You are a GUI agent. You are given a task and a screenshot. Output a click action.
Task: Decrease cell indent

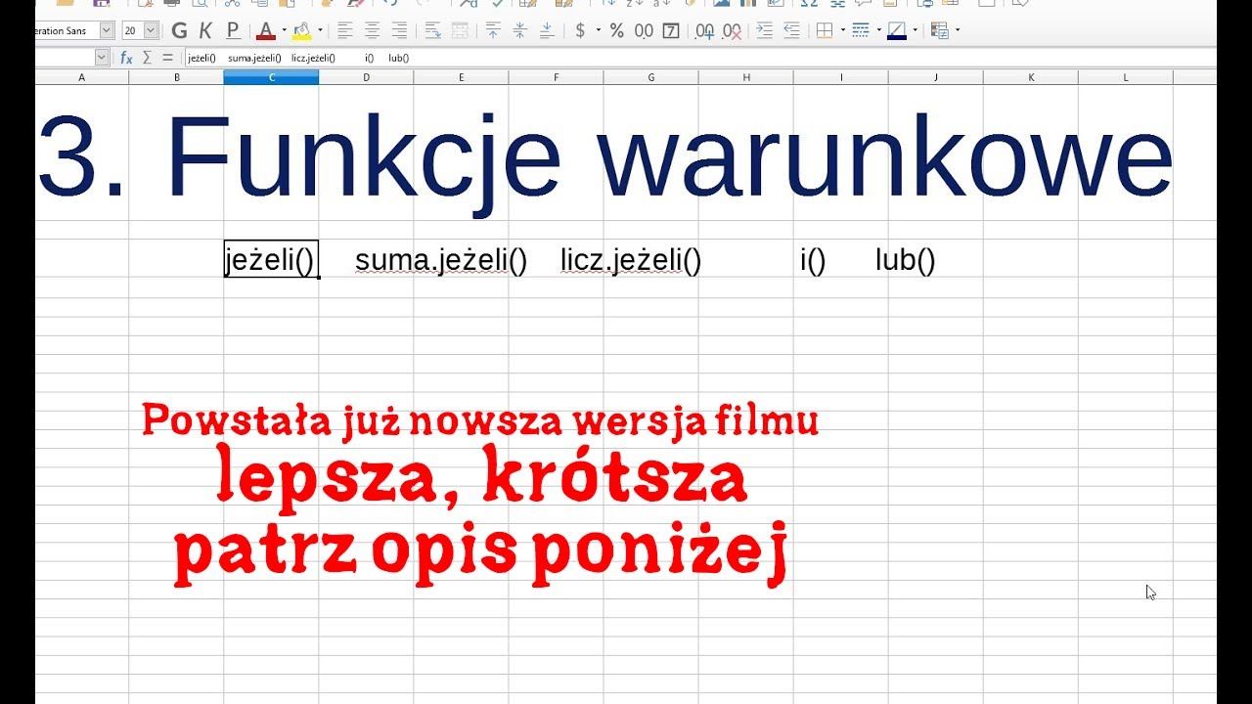tap(790, 30)
